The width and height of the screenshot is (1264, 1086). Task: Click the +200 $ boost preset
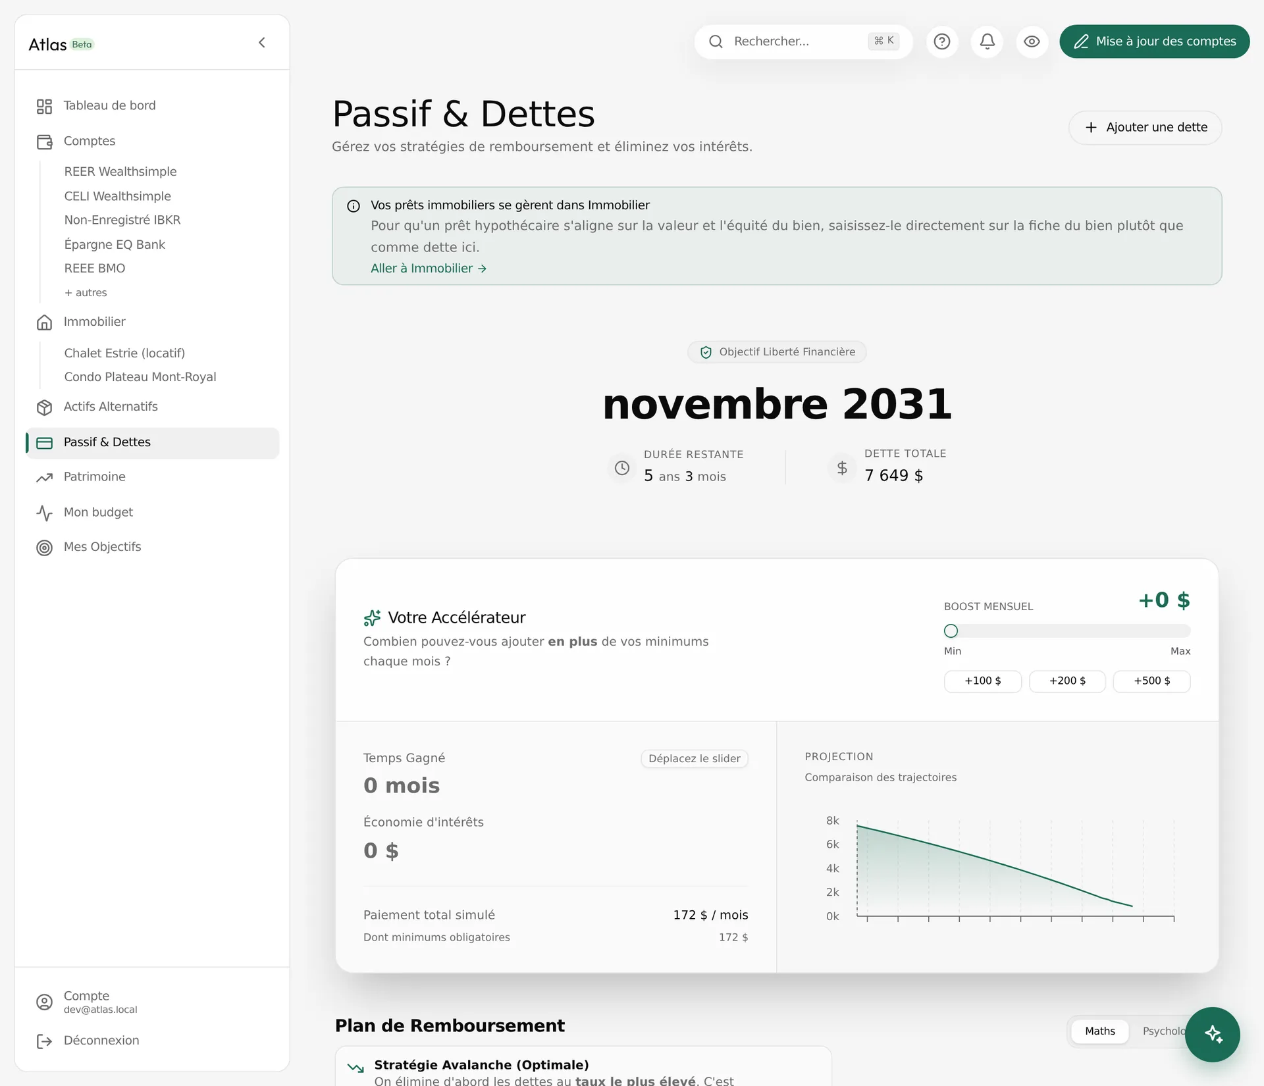point(1067,681)
